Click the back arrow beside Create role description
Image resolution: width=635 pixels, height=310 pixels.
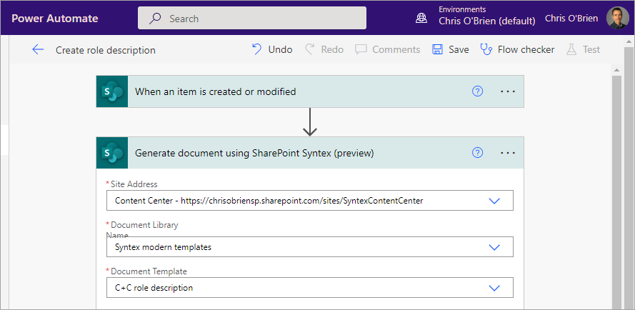click(38, 50)
